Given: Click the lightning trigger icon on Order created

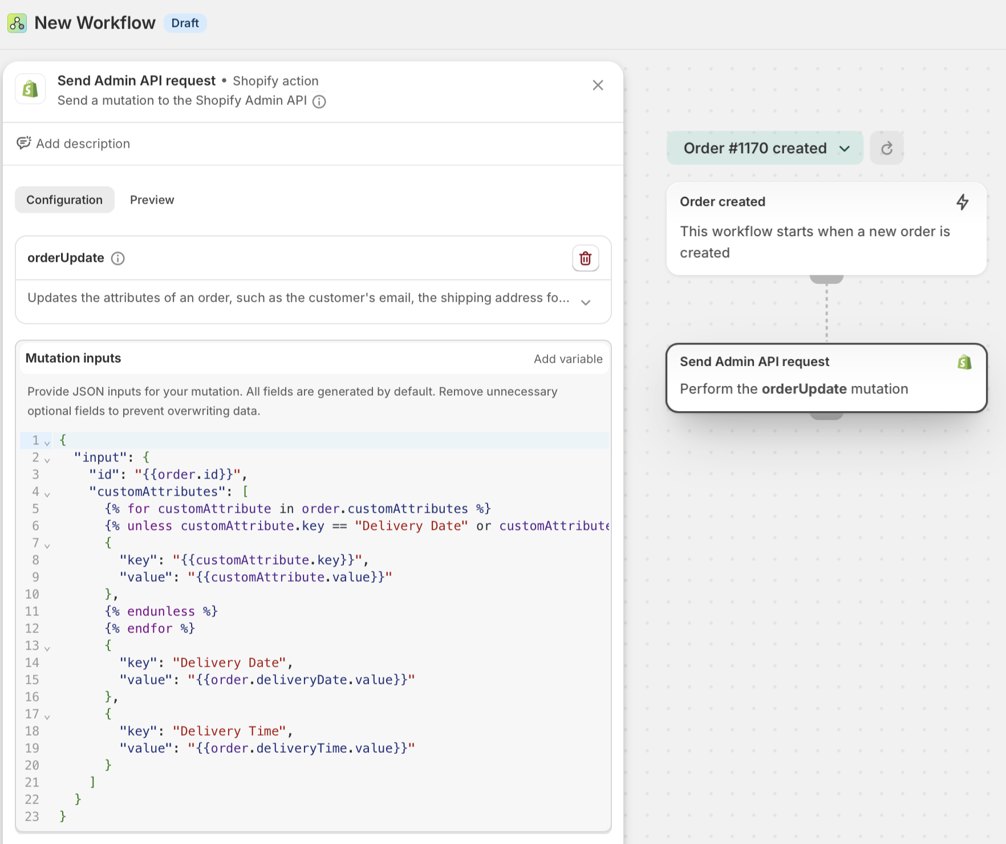Looking at the screenshot, I should (963, 202).
